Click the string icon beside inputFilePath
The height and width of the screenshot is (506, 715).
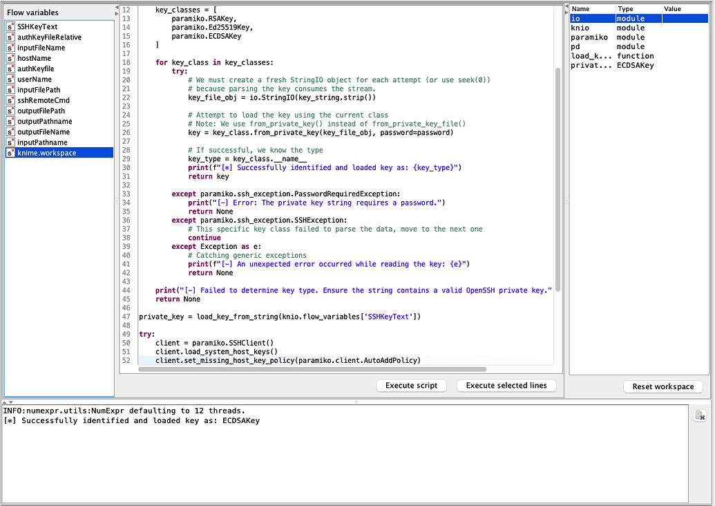pyautogui.click(x=10, y=89)
